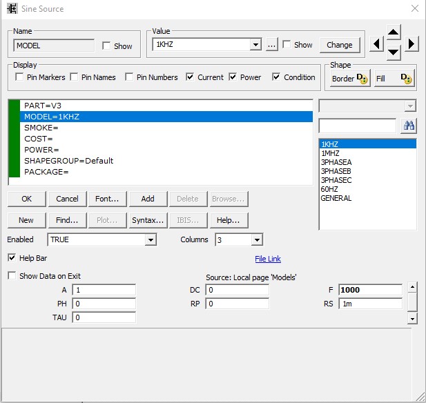This screenshot has width=426, height=403.
Task: Uncheck the Help Bar checkbox
Action: (x=12, y=258)
